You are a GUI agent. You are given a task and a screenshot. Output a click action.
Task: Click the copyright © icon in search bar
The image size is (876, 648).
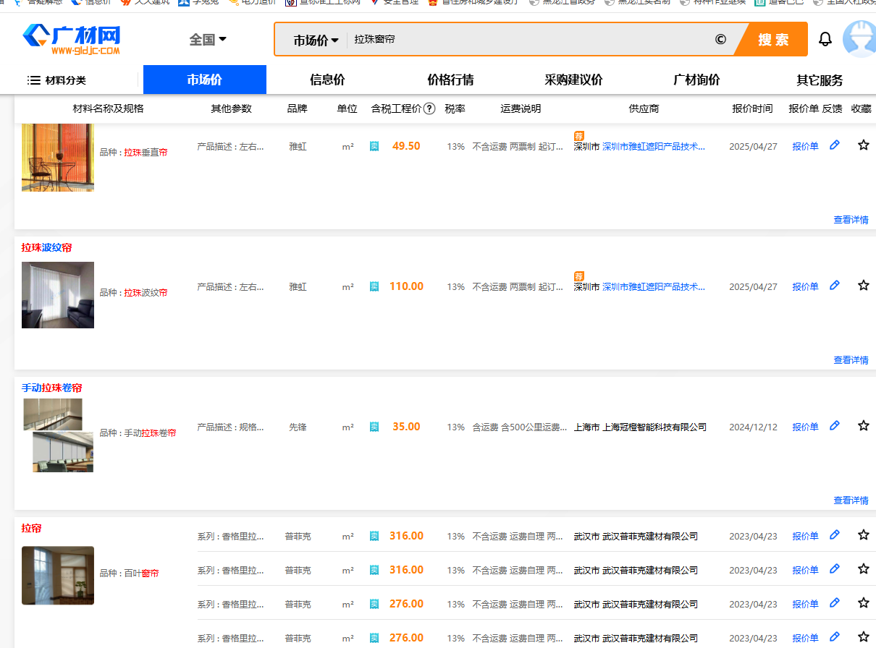pyautogui.click(x=720, y=39)
